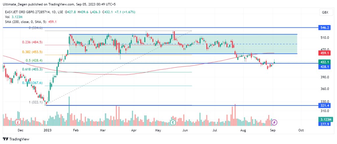This screenshot has width=337, height=144.
Task: Click the 546.2 blue price label
Action: point(325,28)
